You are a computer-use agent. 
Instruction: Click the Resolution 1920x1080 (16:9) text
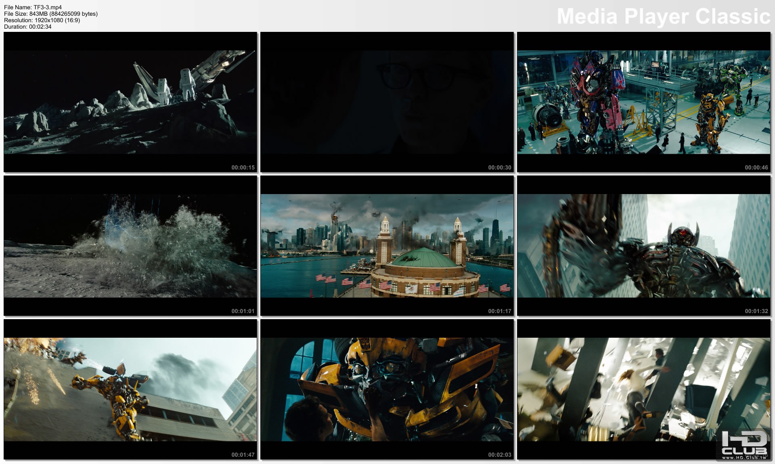[42, 20]
